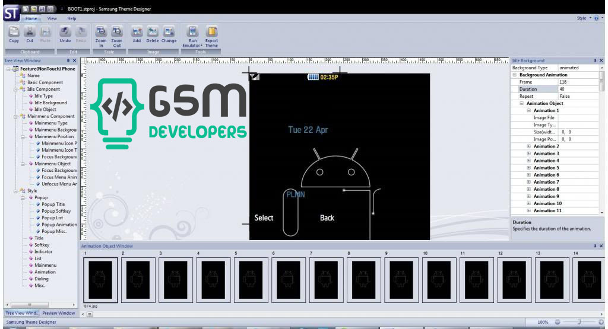Pin the Tree View Window panel

coord(68,60)
